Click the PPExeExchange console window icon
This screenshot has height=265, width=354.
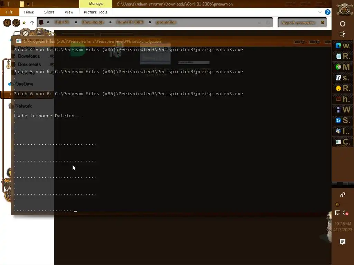[19, 41]
